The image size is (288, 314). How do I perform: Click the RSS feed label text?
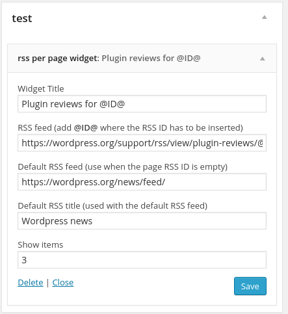[130, 128]
